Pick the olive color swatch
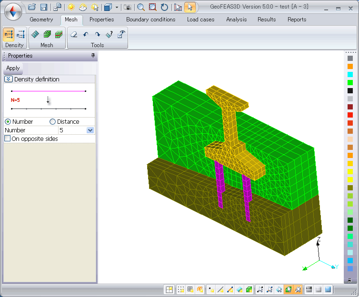 350,188
